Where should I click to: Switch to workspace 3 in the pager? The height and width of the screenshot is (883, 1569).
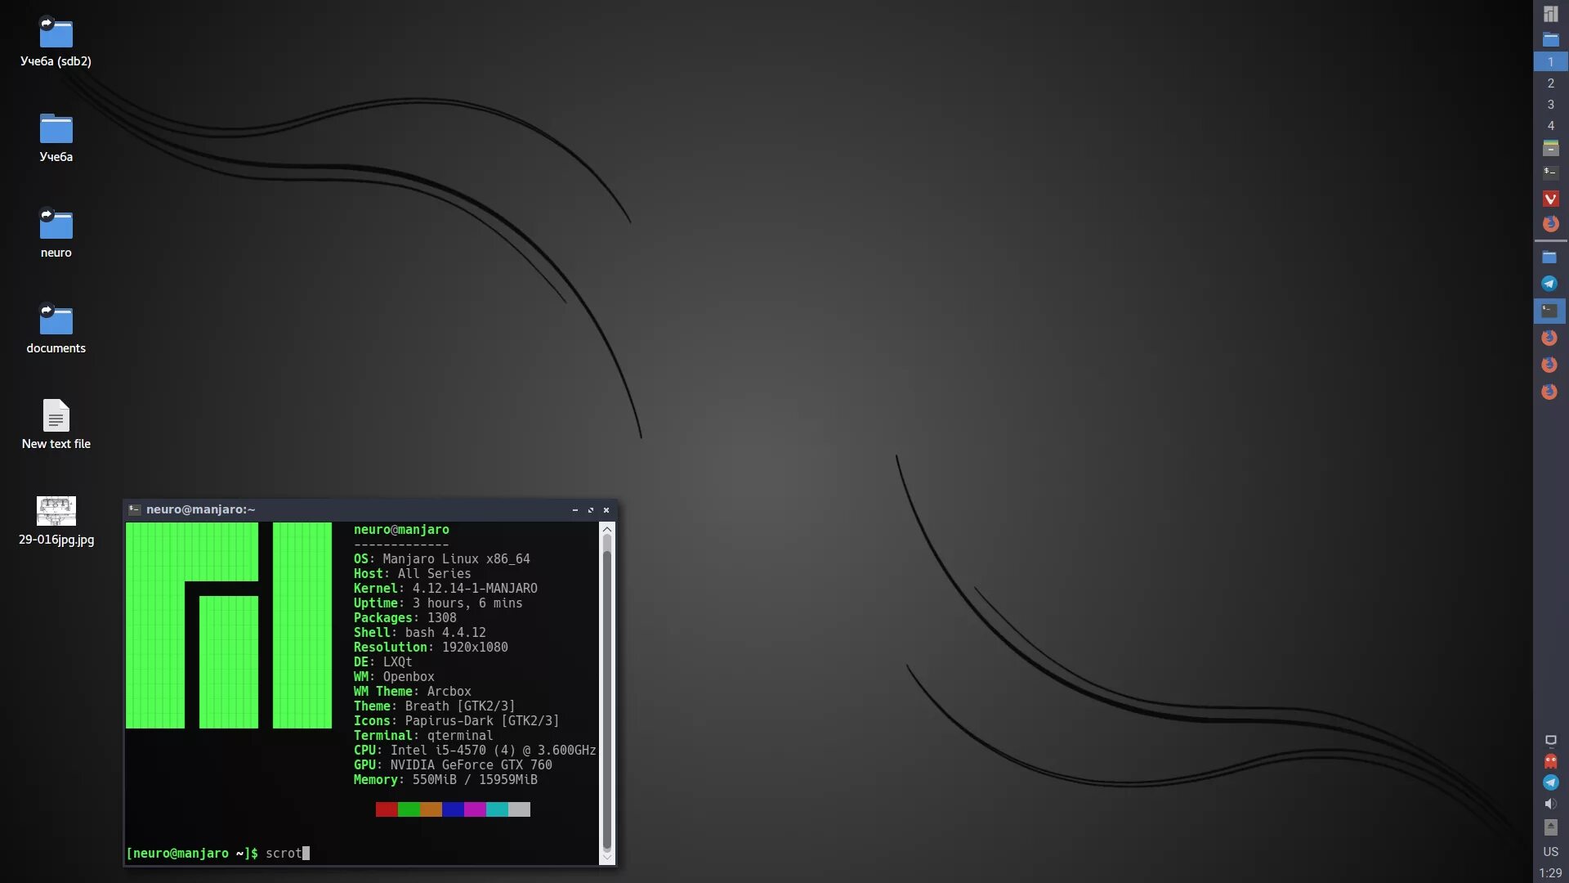1550,105
